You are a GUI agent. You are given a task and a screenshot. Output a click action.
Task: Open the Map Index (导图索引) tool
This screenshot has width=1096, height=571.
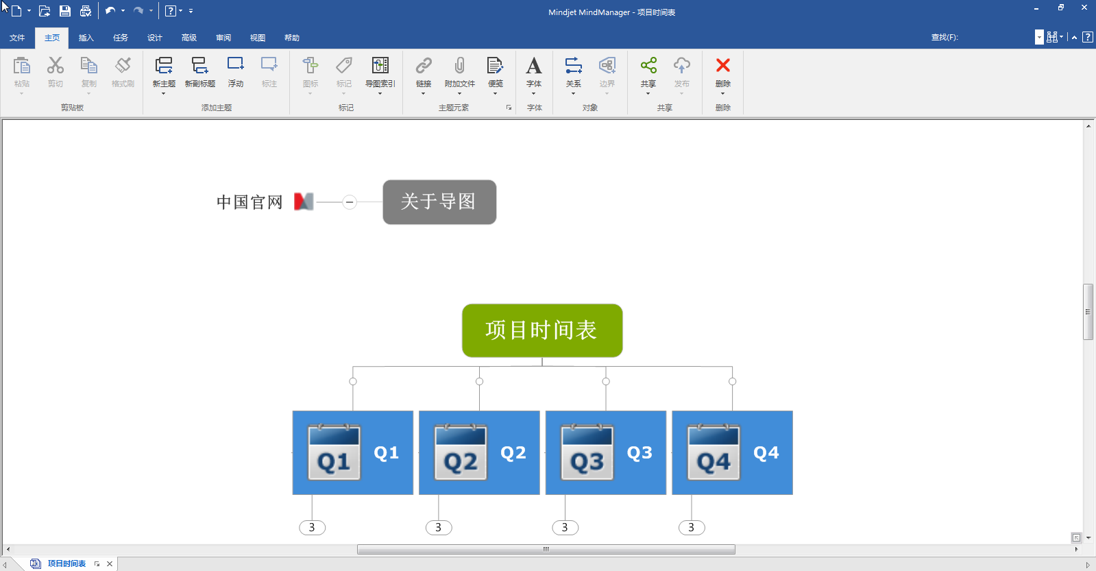tap(380, 66)
